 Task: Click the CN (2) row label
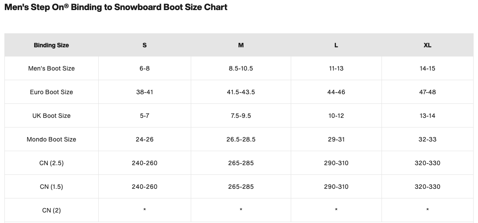pos(51,210)
